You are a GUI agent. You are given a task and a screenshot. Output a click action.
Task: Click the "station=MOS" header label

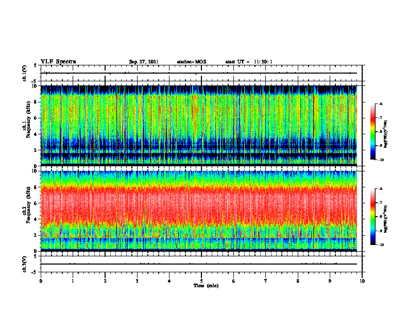192,62
